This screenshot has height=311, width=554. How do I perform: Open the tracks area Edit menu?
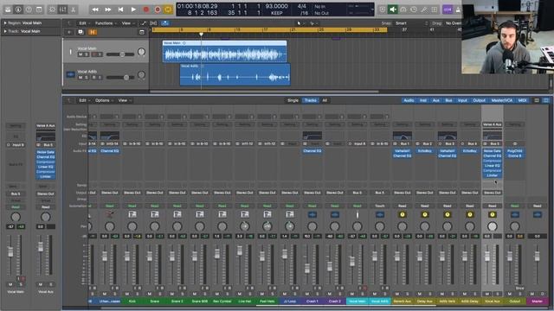pyautogui.click(x=84, y=23)
